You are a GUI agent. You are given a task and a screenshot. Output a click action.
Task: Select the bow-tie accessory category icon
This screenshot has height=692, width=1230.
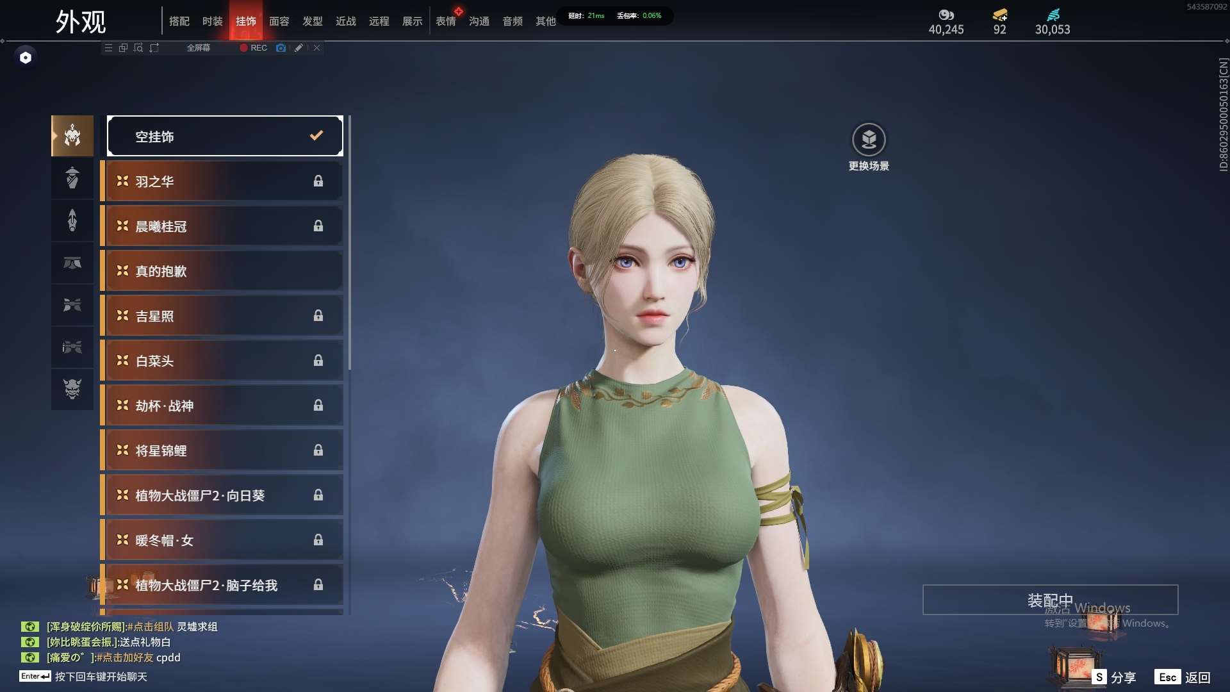click(72, 305)
